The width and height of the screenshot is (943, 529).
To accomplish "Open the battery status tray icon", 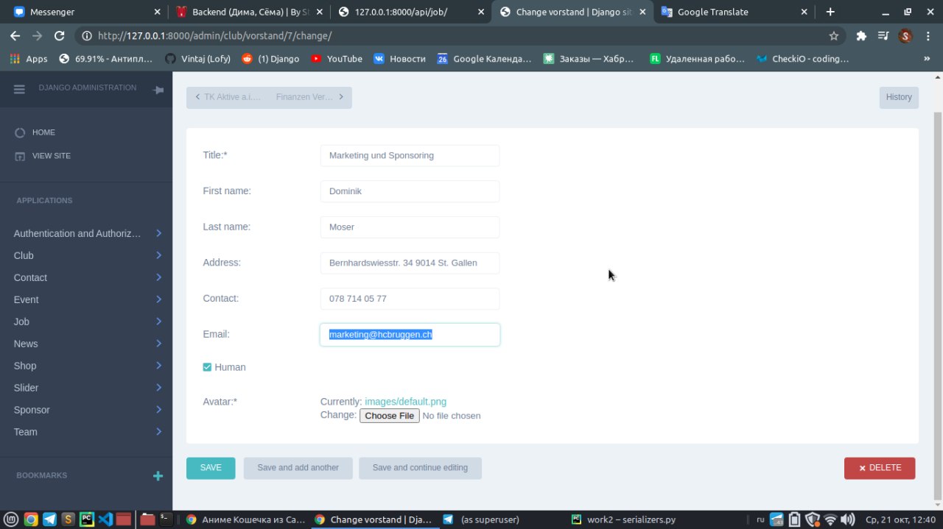I will point(794,519).
